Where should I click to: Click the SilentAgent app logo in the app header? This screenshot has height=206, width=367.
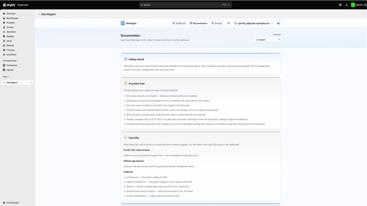123,23
